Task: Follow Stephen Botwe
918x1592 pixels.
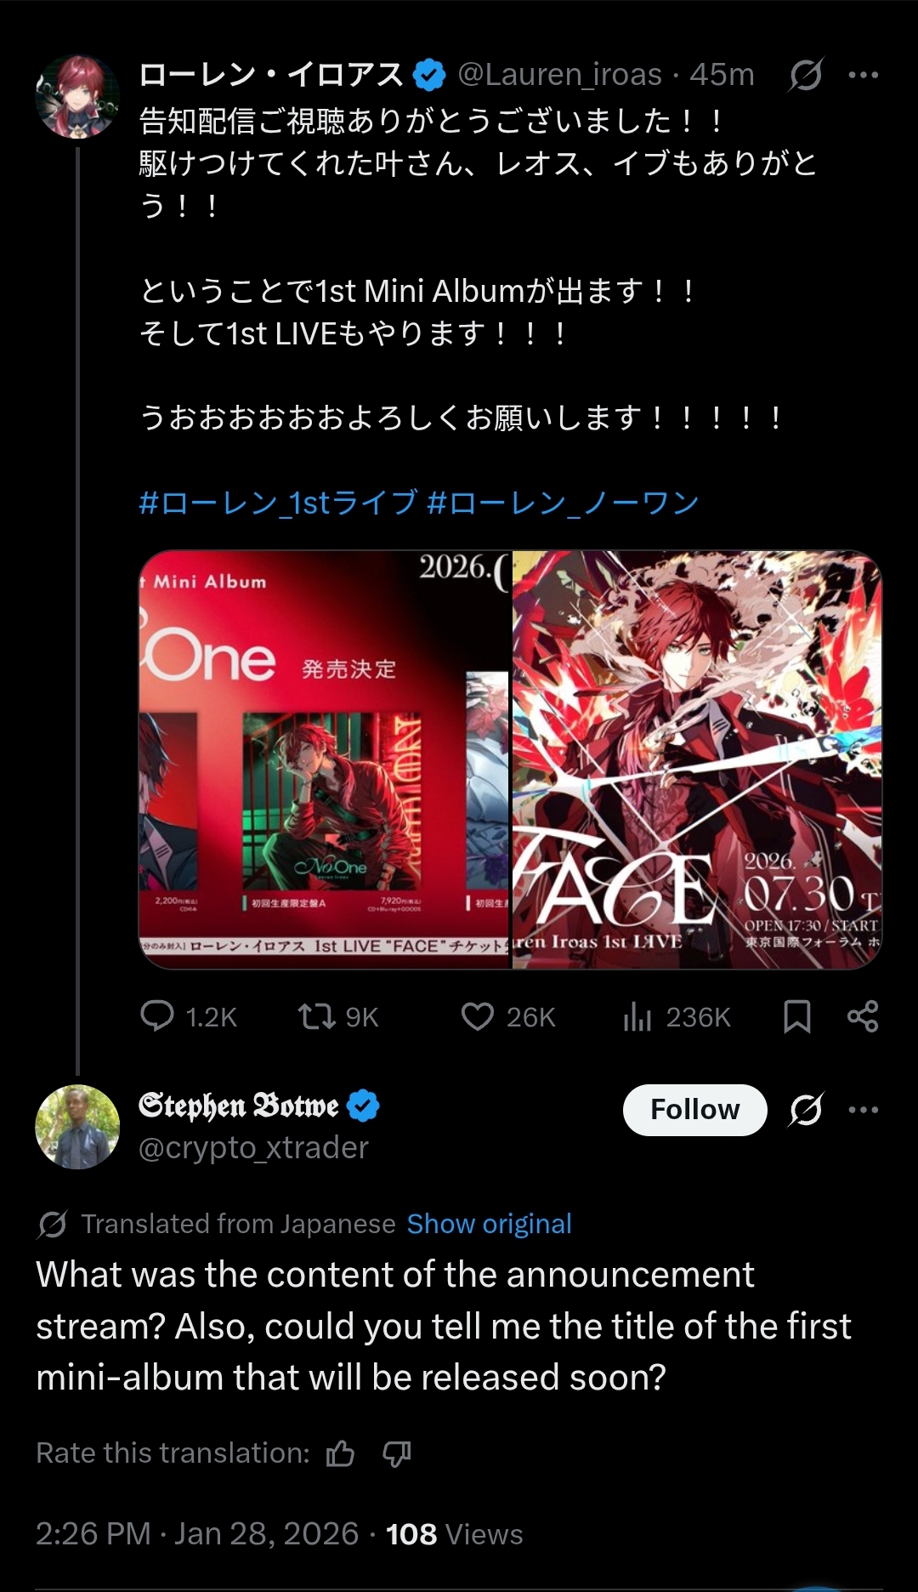Action: coord(694,1110)
